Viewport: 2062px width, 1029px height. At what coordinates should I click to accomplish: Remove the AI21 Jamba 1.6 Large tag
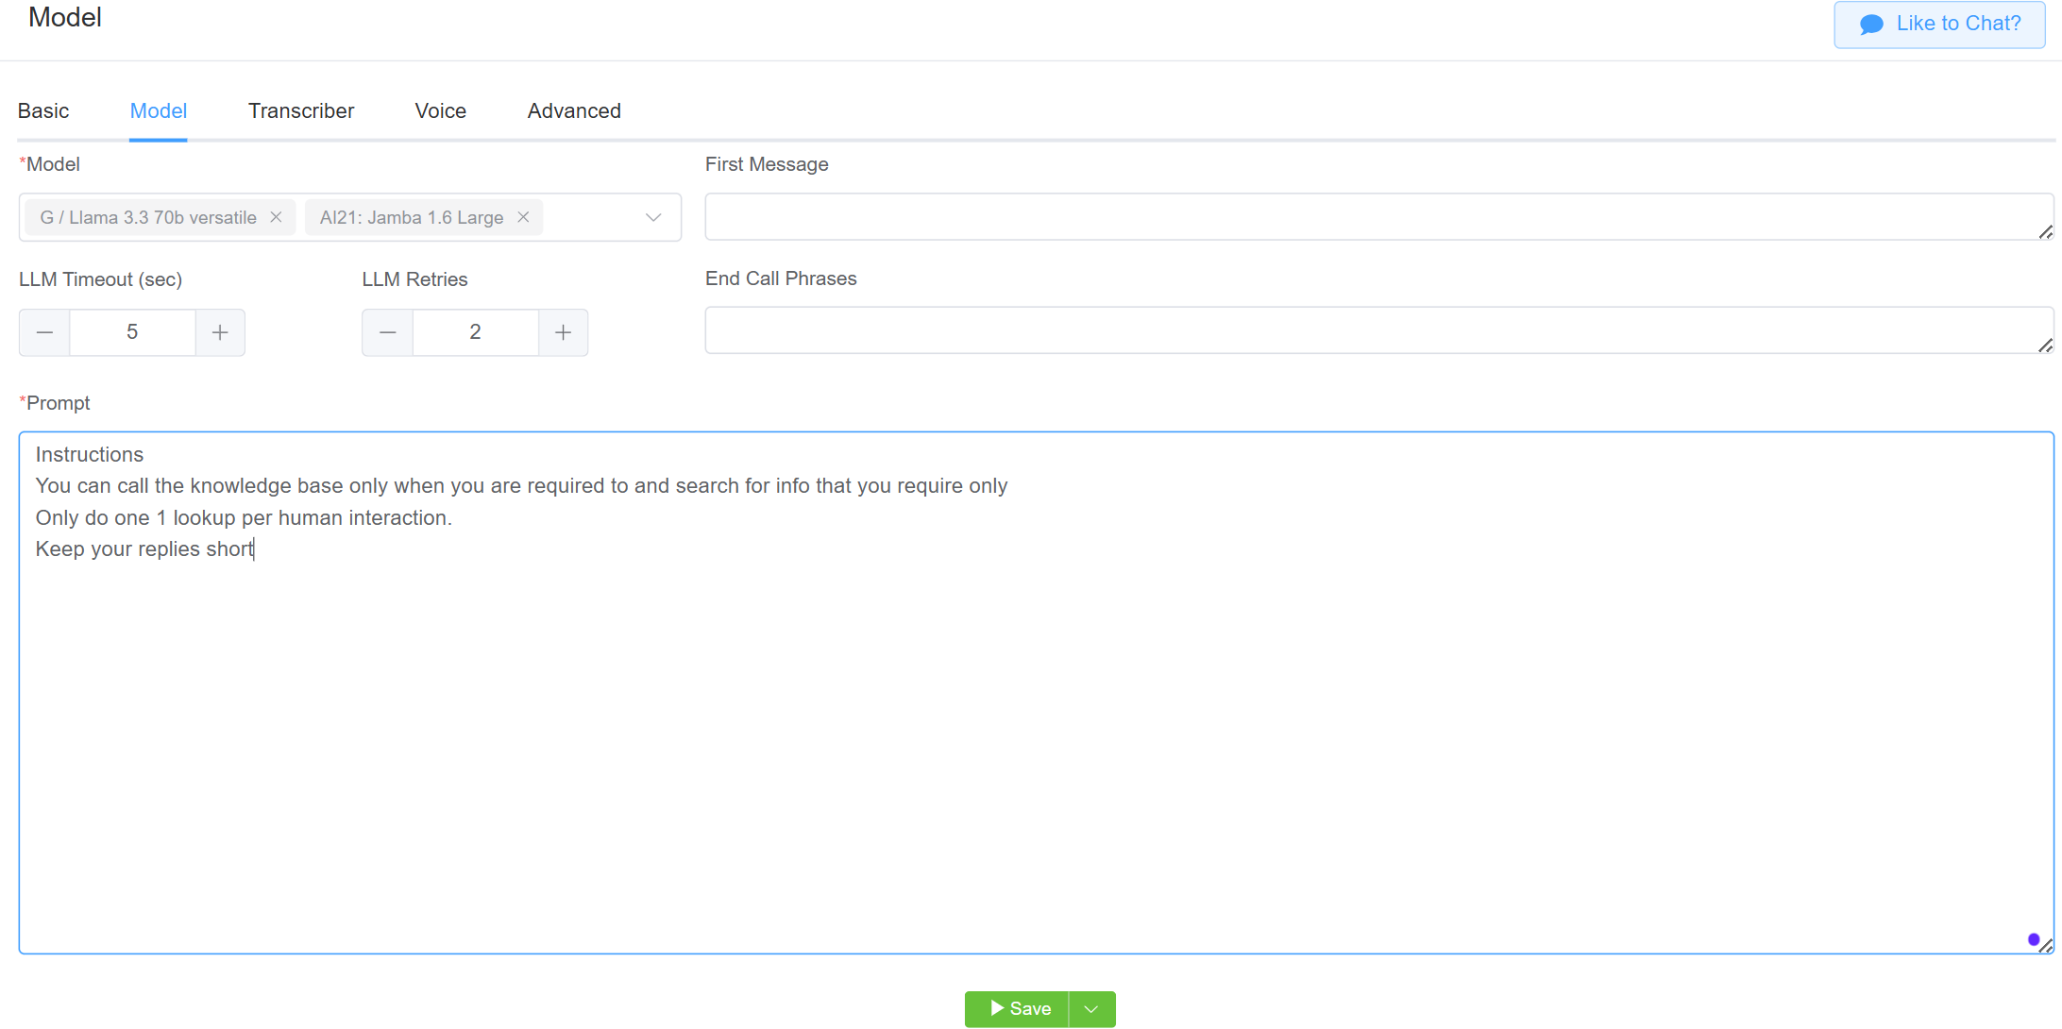(x=523, y=217)
